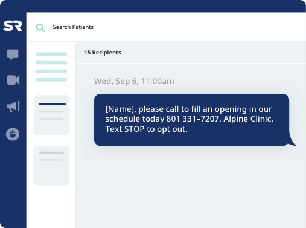Click the Text STOP to opt out line
Screen dimensions: 306x228
147,129
